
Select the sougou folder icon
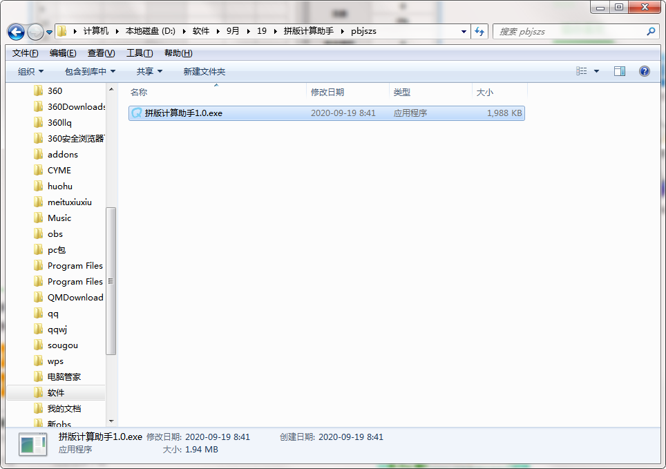click(x=38, y=345)
